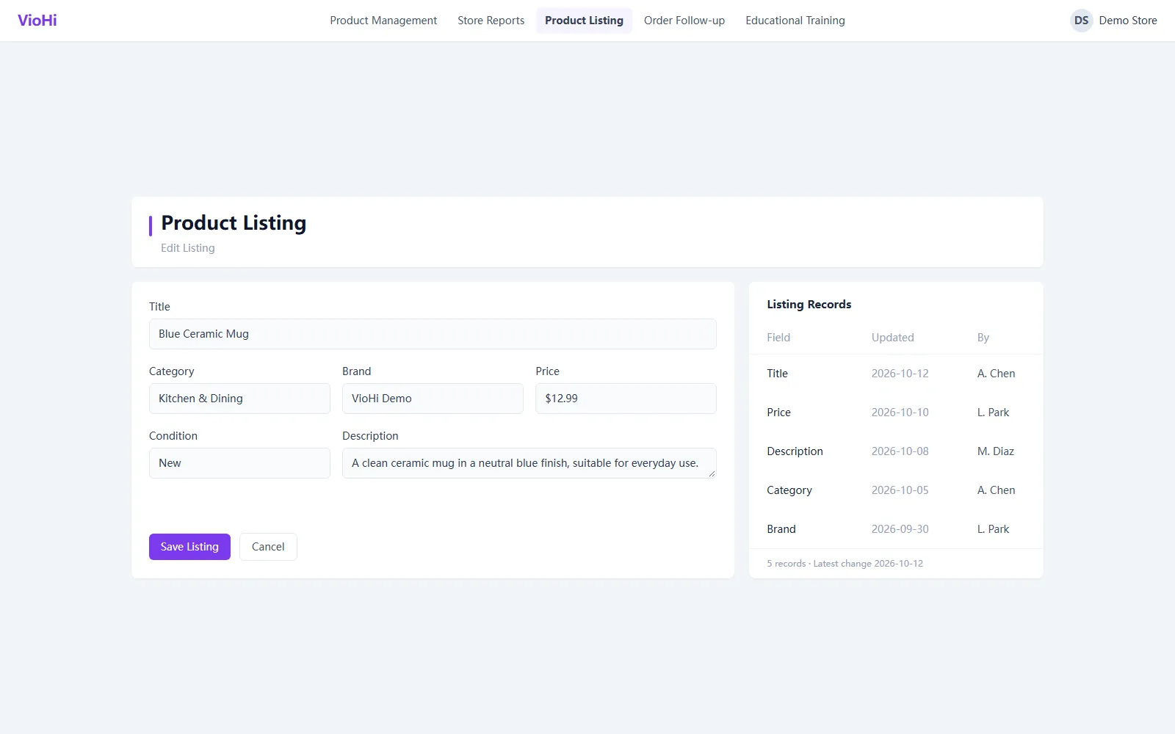Select the Description record row
Viewport: 1175px width, 734px height.
[x=896, y=451]
